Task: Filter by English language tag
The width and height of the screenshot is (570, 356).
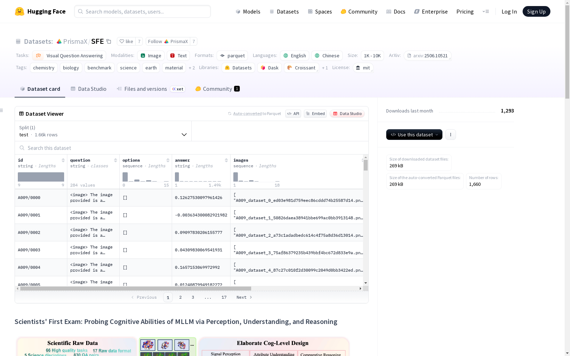Action: point(295,56)
